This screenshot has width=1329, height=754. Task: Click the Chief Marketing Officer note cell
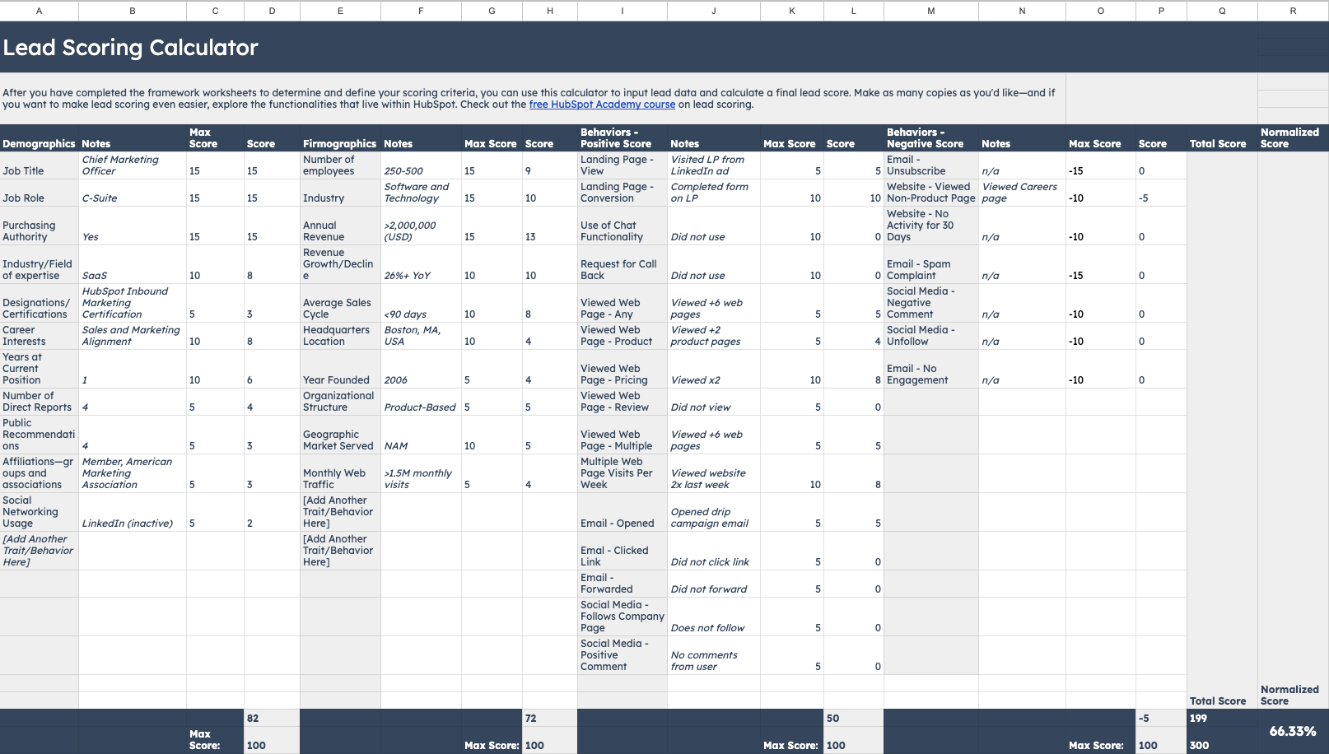(x=119, y=165)
